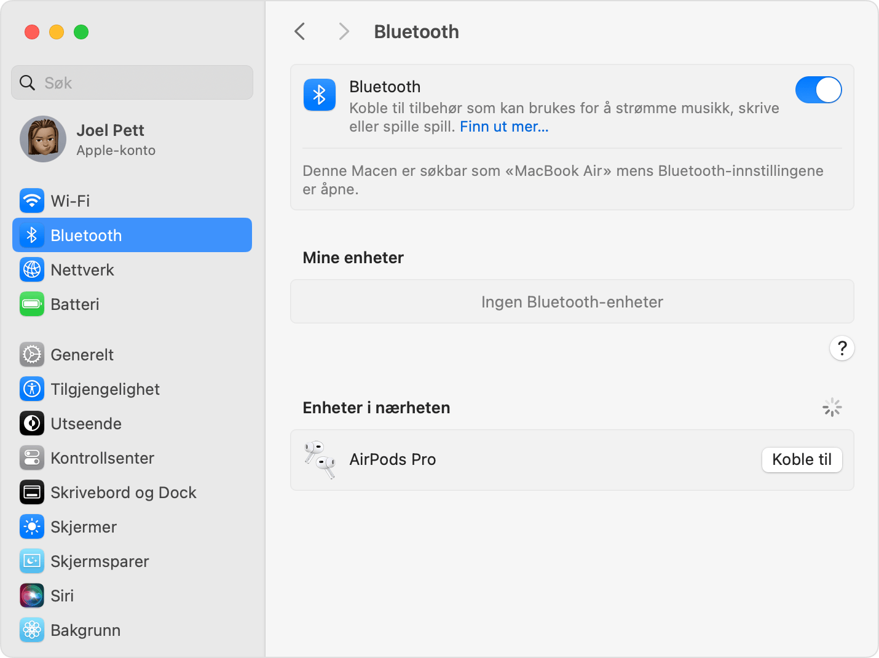Click the Mine enheter heading
Screen dimensions: 879x658
tap(353, 258)
